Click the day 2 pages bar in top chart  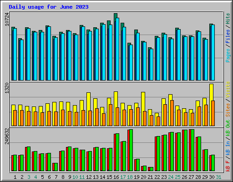(x=22, y=60)
